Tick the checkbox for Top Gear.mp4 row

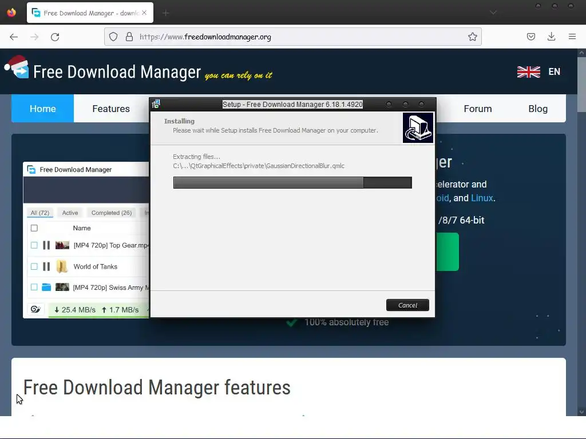(34, 245)
